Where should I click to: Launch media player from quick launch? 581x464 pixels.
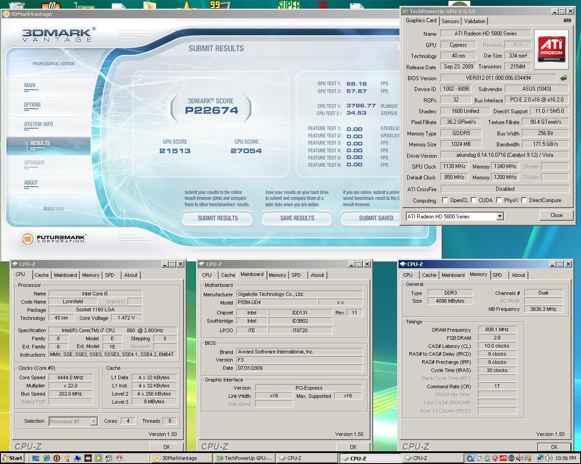(x=98, y=459)
